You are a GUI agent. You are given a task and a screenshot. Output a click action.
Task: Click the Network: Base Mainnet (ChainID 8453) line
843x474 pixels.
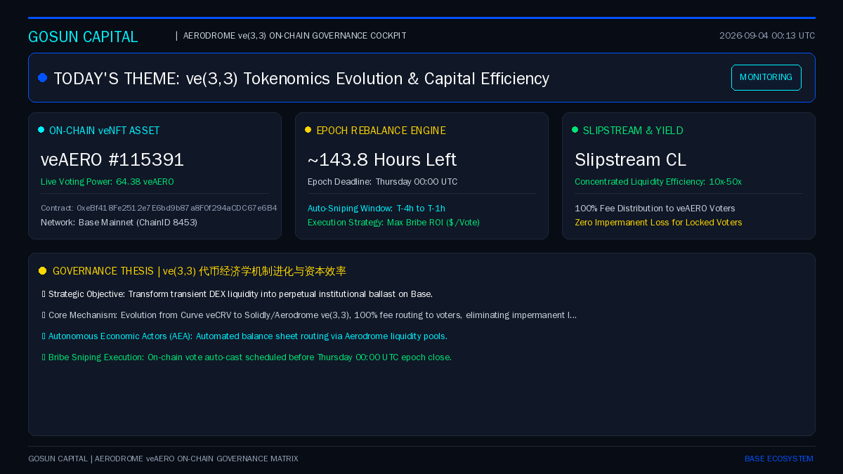(x=119, y=223)
